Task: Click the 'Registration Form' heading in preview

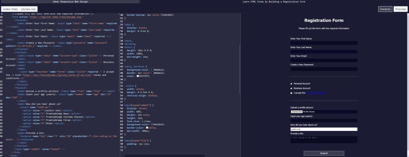Action: pyautogui.click(x=324, y=21)
